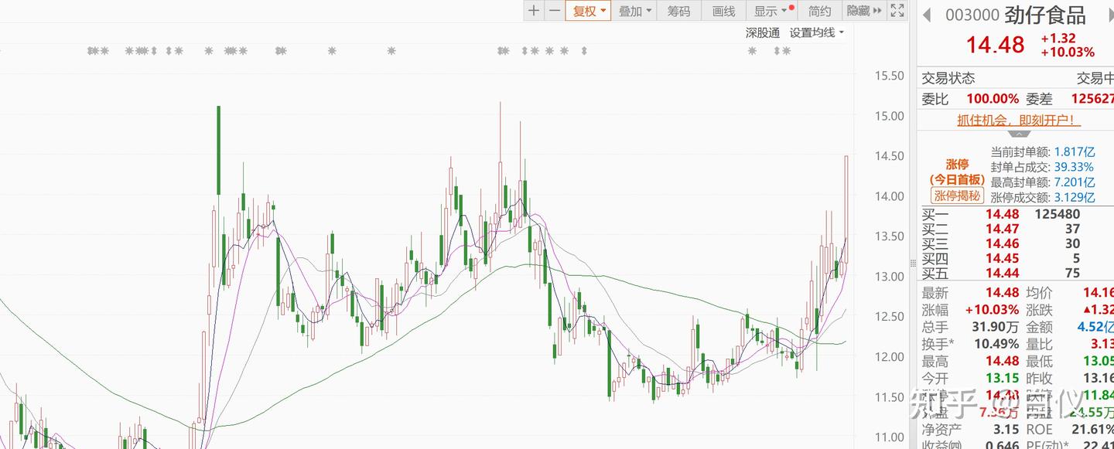Image resolution: width=1114 pixels, height=449 pixels.
Task: Click 买三 bid row price 14.46
Action: (x=1002, y=243)
